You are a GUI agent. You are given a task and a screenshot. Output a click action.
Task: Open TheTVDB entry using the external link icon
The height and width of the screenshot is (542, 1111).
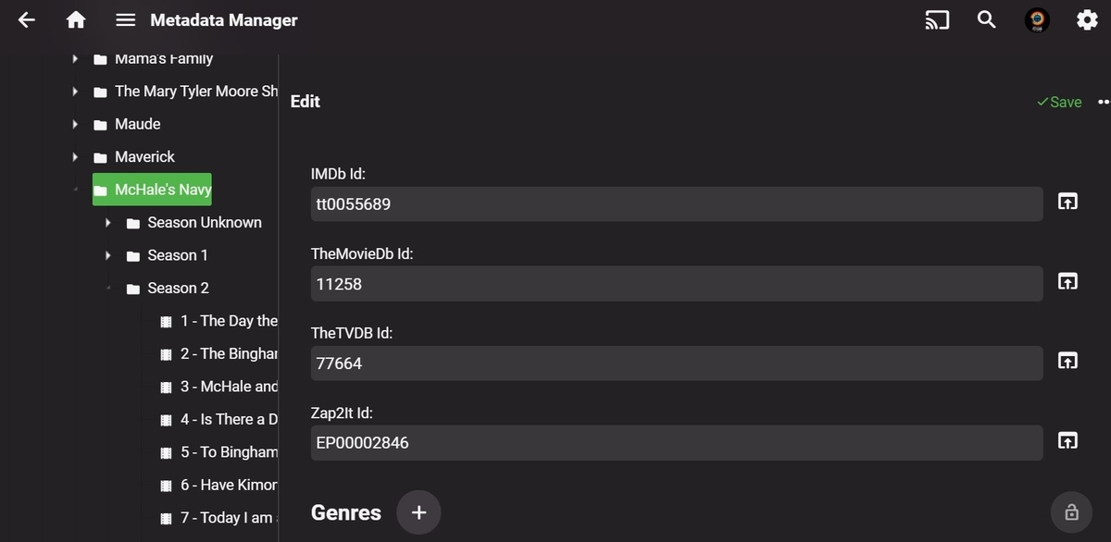1067,363
